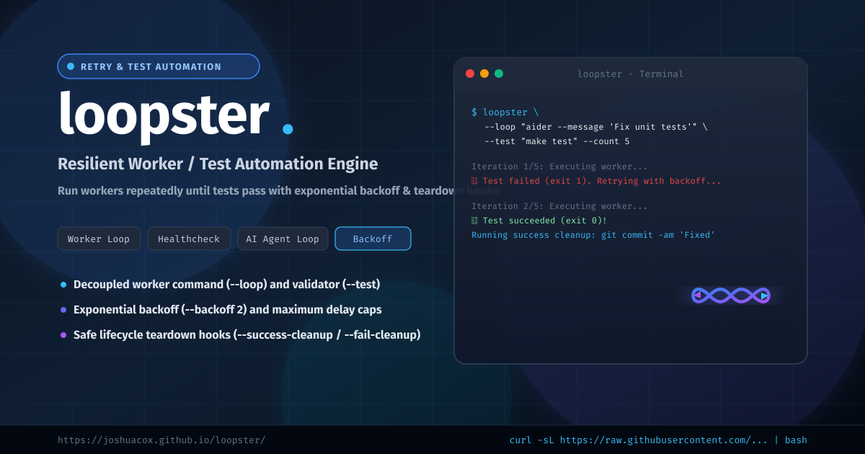865x454 pixels.
Task: Click the purple bullet beside Safe lifecycle teardown
Action: coord(63,335)
